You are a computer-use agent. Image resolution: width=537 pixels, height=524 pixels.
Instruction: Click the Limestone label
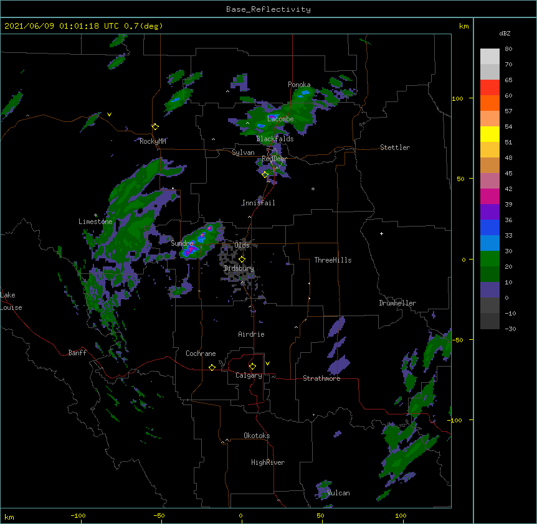pos(95,222)
